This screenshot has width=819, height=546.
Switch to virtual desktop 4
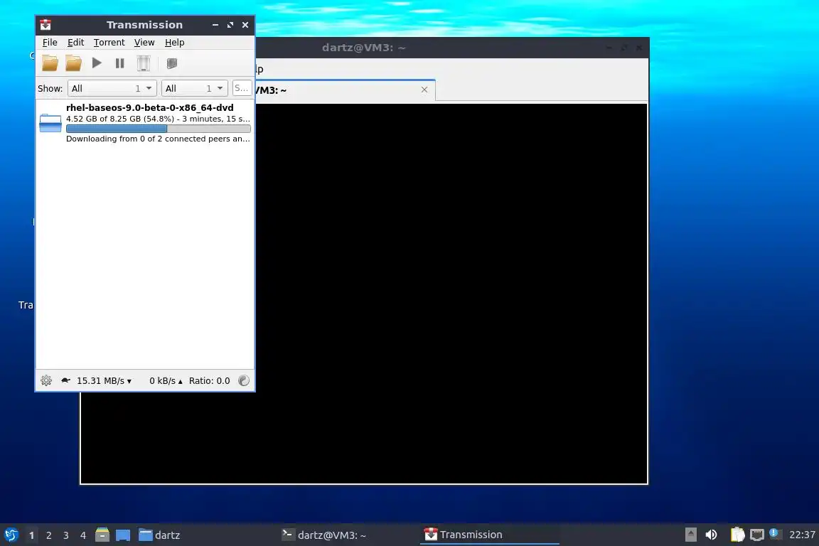click(x=83, y=535)
